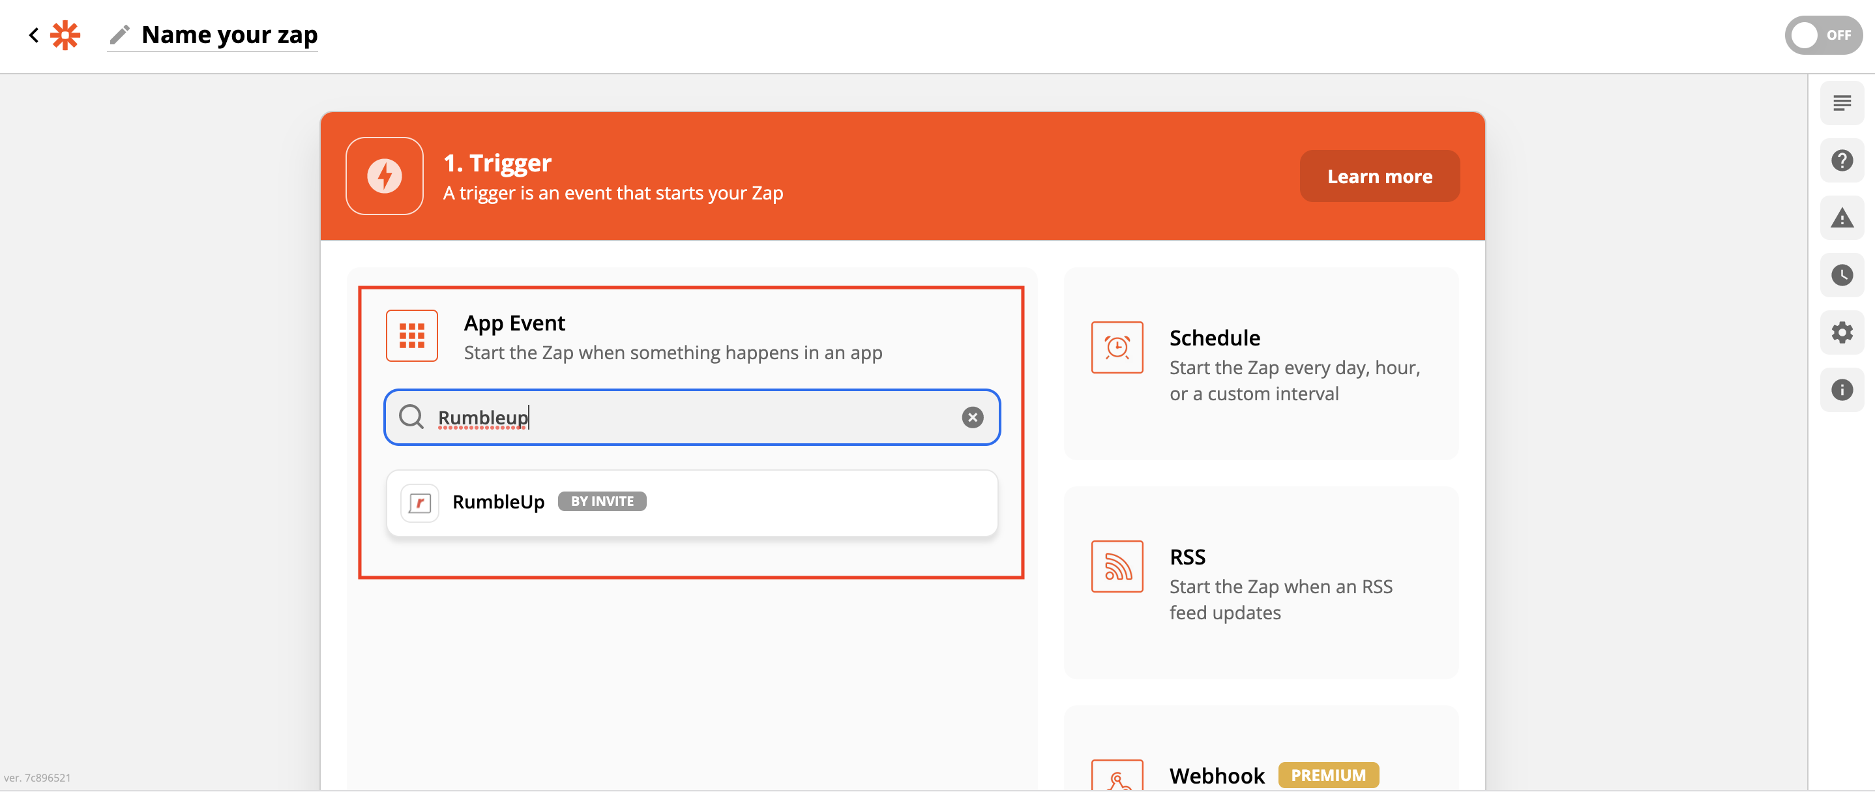Viewport: 1875px width, 794px height.
Task: Open the warning triangle issues panel
Action: (x=1842, y=218)
